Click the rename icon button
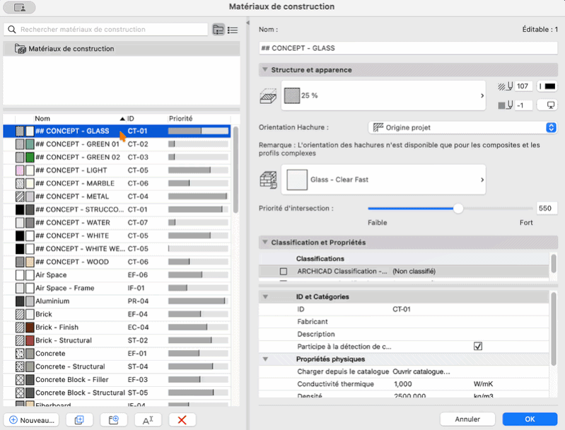Viewport: 565px width, 430px height. 148,420
